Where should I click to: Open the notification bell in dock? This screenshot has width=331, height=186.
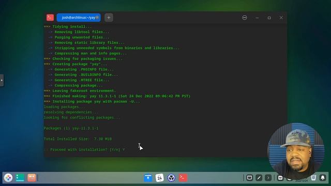(323, 178)
